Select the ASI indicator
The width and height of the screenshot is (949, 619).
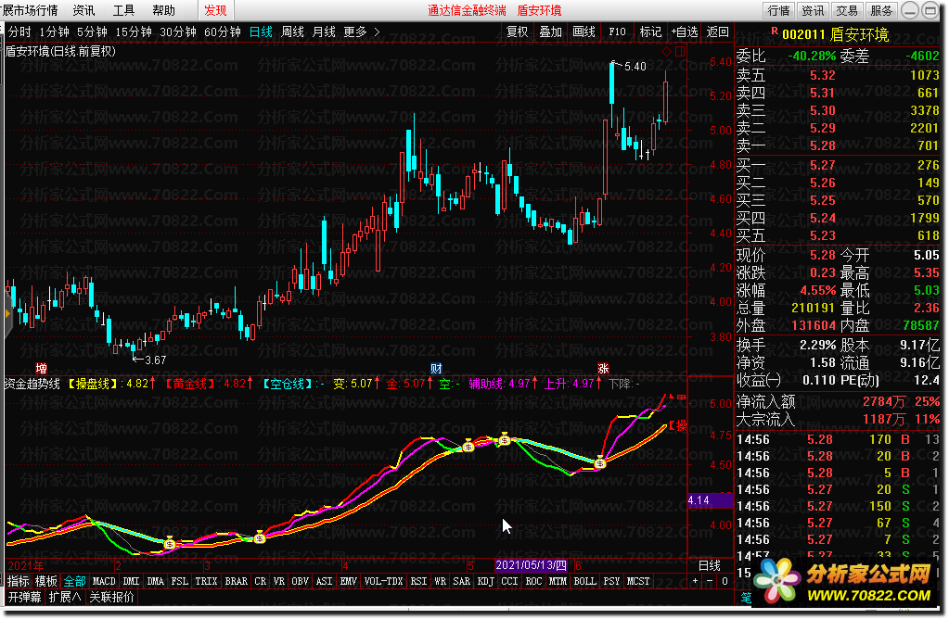325,581
